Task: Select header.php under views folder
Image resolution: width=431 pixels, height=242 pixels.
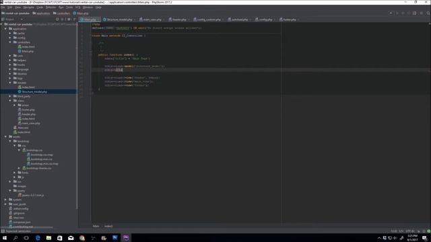Action: click(27, 114)
